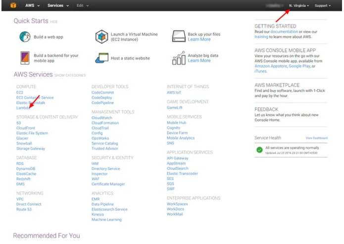This screenshot has width=344, height=244.
Task: Open the Machine Learning service
Action: pyautogui.click(x=106, y=219)
